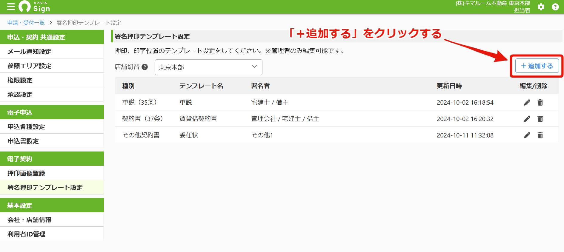Open 会社・店舗情報 in sidebar
The width and height of the screenshot is (564, 252).
(52, 220)
